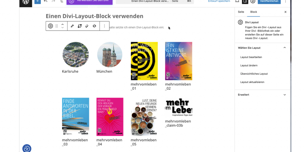The image size is (304, 152).
Task: Click the WordPress logo in the top bar
Action: [26, 2]
